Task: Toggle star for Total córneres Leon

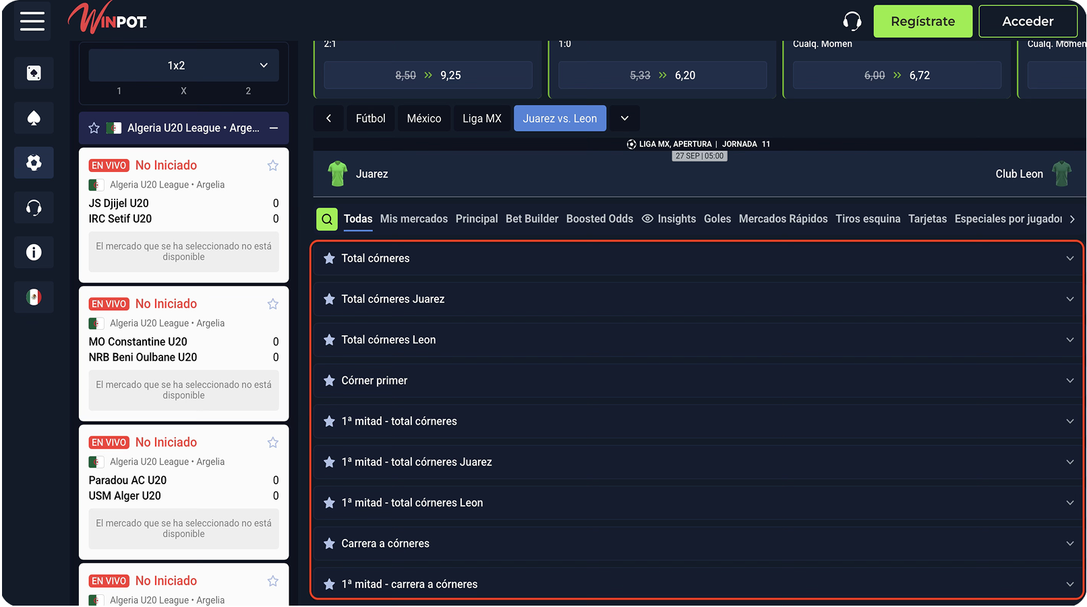Action: 329,340
